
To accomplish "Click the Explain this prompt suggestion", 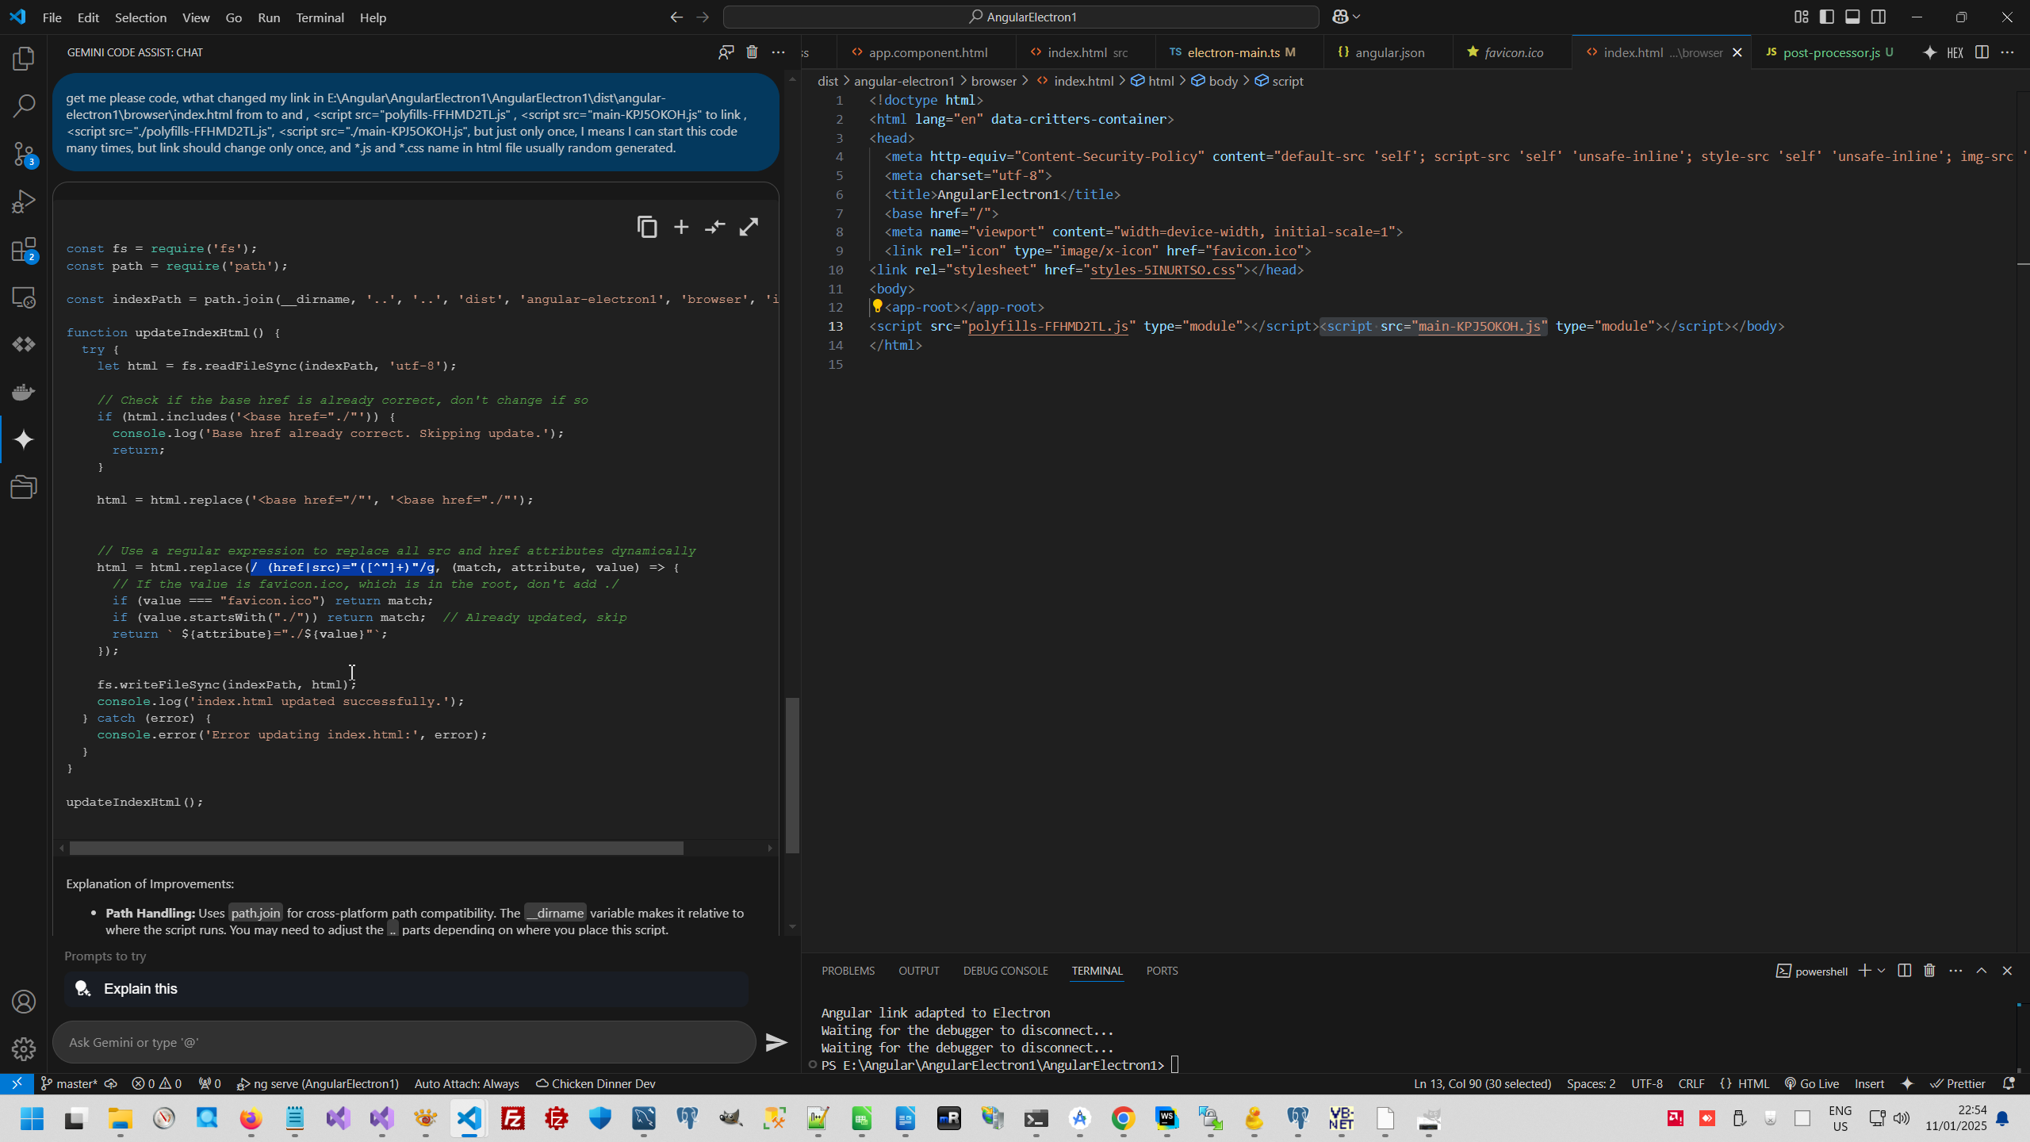I will [140, 989].
